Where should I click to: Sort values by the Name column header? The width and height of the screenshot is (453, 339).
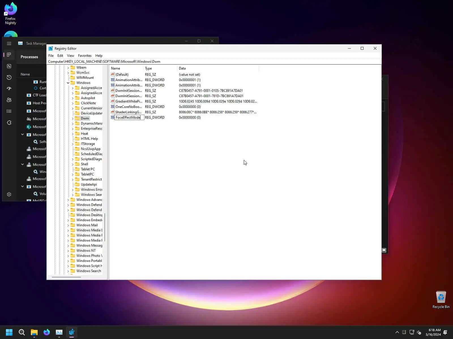(x=126, y=68)
